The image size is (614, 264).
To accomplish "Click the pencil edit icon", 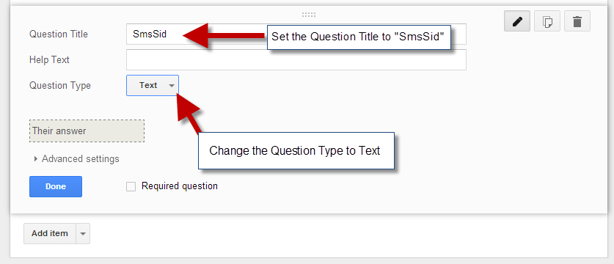I will 517,21.
